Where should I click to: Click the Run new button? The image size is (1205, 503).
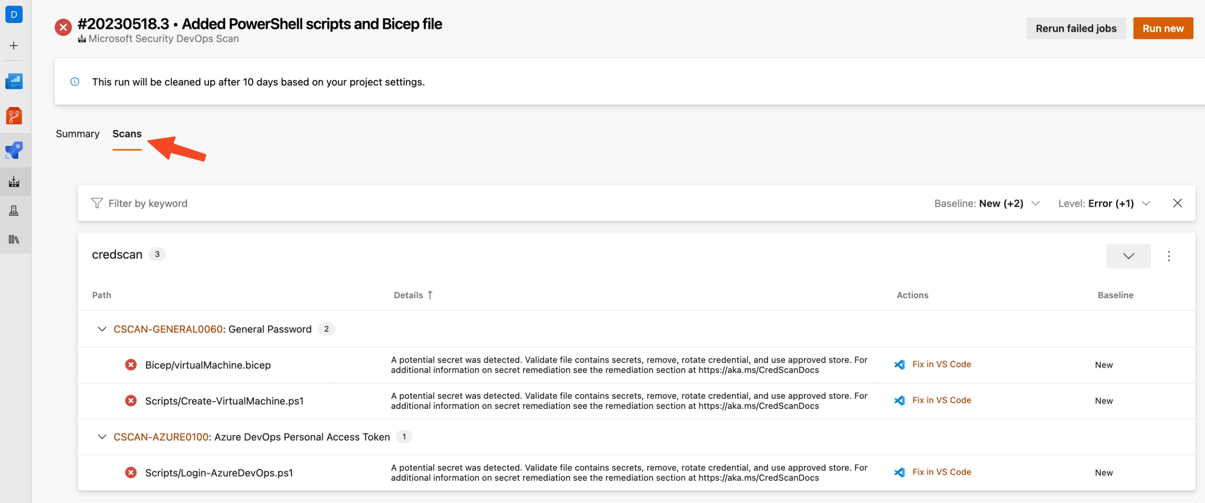(1163, 28)
